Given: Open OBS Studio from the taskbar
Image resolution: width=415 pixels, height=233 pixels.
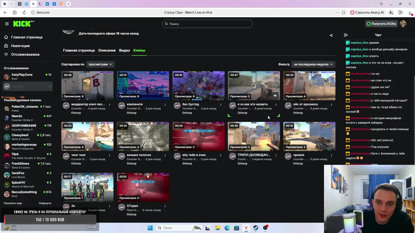Looking at the screenshot, I should click(266, 228).
